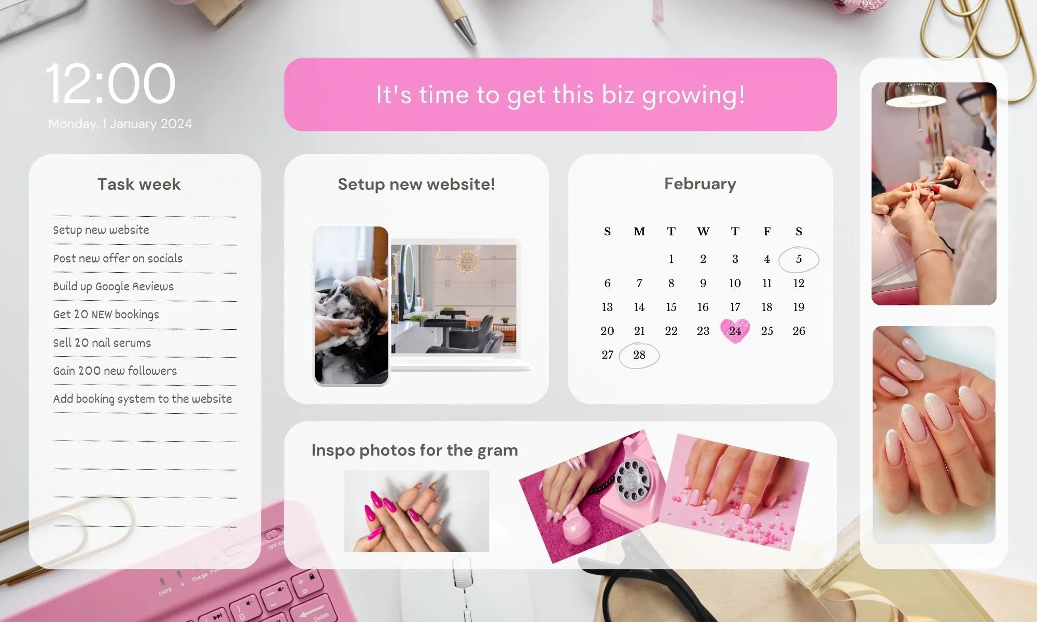Select the February 24 heart date marker
This screenshot has height=622, width=1037.
coord(735,330)
